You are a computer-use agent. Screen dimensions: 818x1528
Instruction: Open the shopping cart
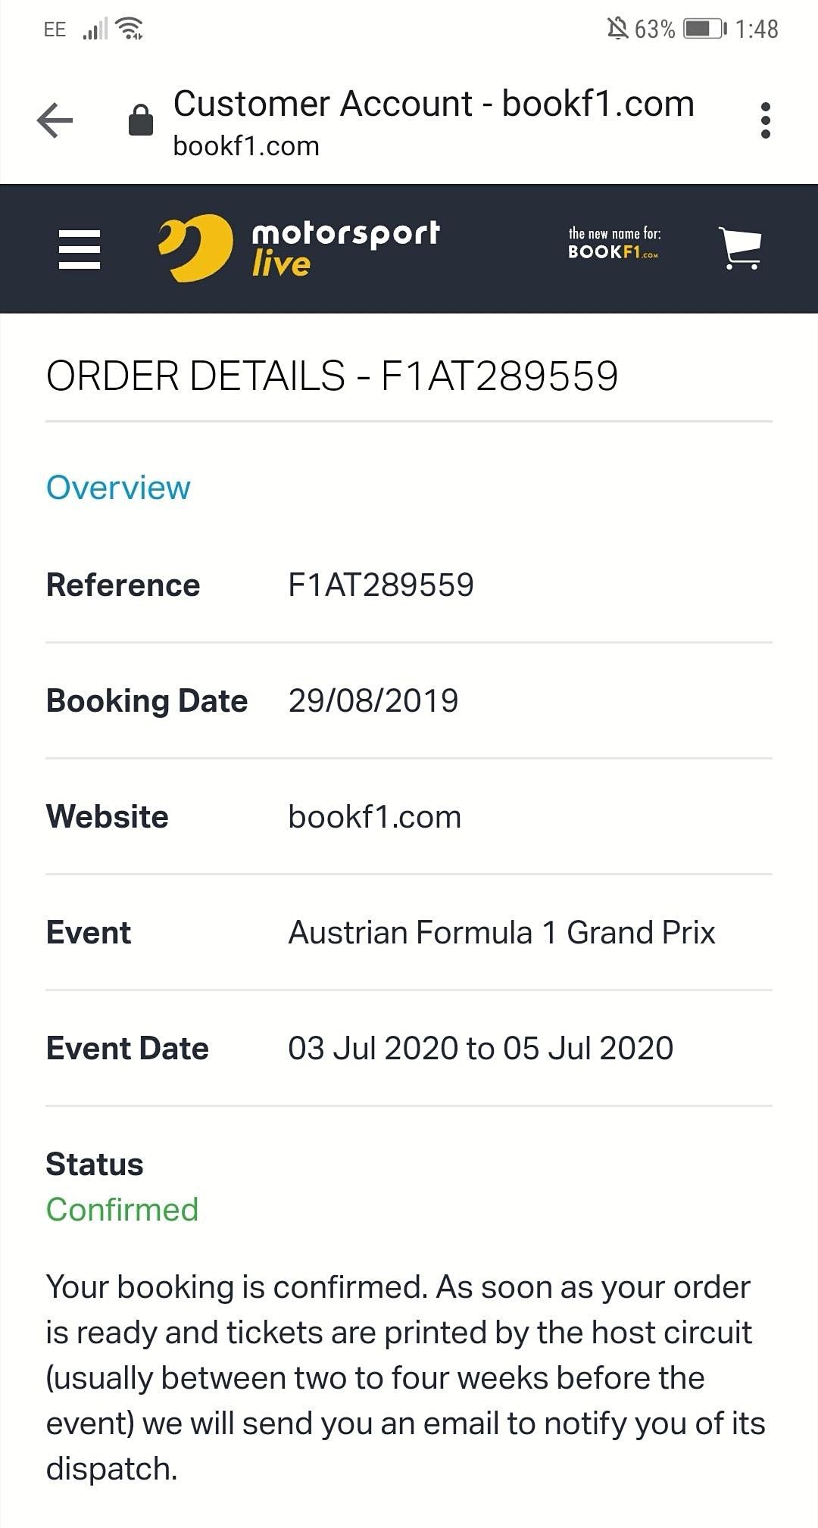740,248
